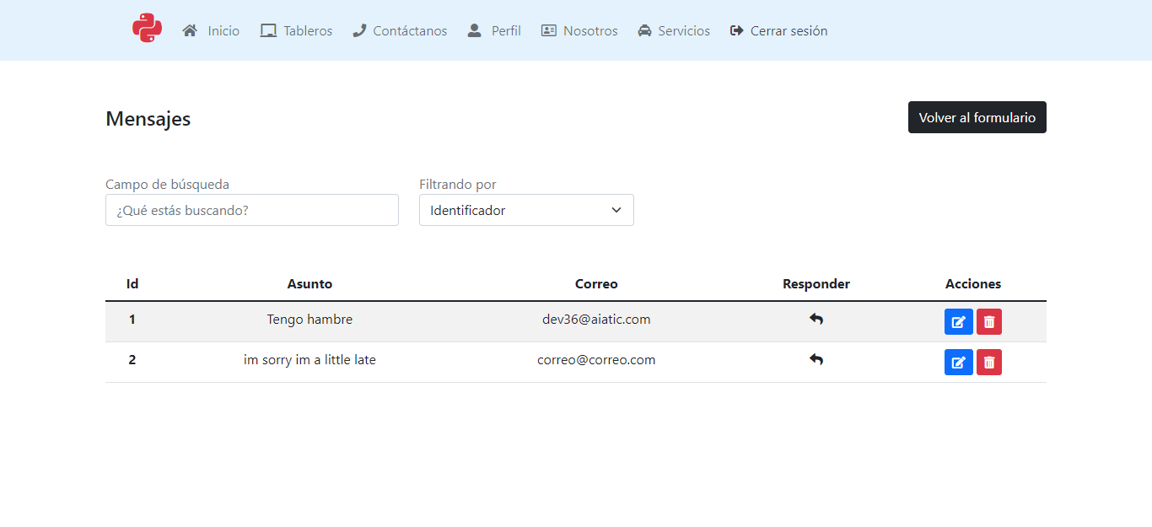Click the car icon beside Servicios

click(645, 30)
